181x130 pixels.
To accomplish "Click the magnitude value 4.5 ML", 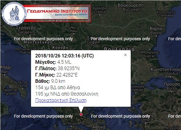I will [64, 62].
